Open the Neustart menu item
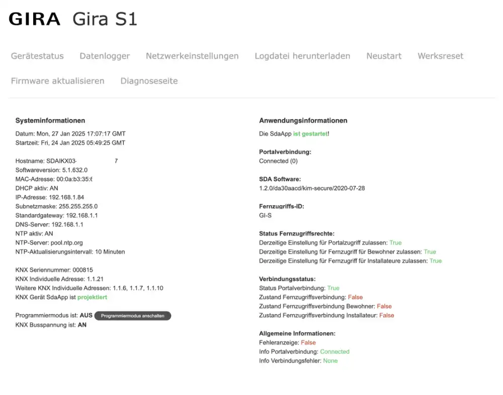 pyautogui.click(x=384, y=56)
